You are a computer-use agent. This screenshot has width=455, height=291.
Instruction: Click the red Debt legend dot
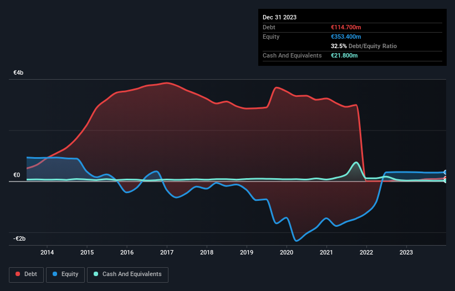[18, 274]
